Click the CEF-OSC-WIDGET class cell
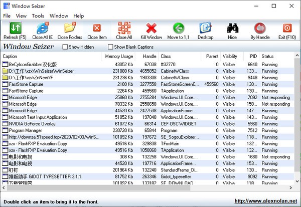 [179, 124]
